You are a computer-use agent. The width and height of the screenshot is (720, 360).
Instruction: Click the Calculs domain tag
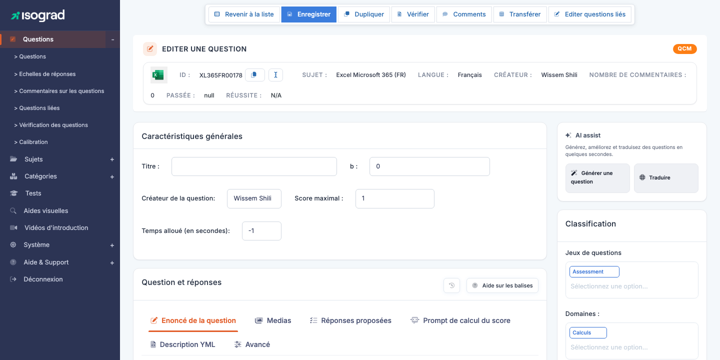[588, 332]
